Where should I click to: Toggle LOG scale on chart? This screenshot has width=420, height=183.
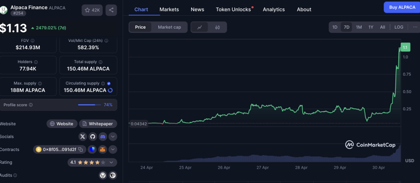(399, 27)
